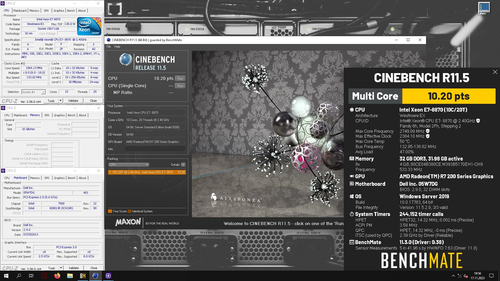The width and height of the screenshot is (500, 281).
Task: Click the Mainboard CPU-Z window title icon
Action: [x=3, y=171]
